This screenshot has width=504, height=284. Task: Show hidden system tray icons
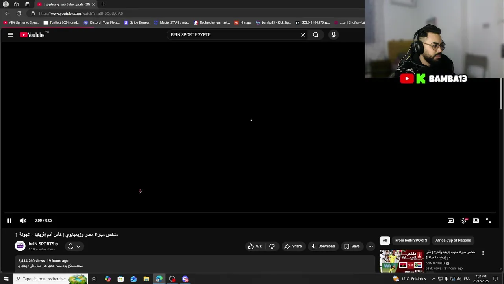[433, 279]
